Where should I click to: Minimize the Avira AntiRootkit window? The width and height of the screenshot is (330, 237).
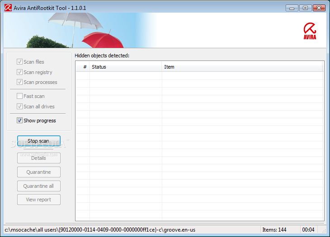292,8
